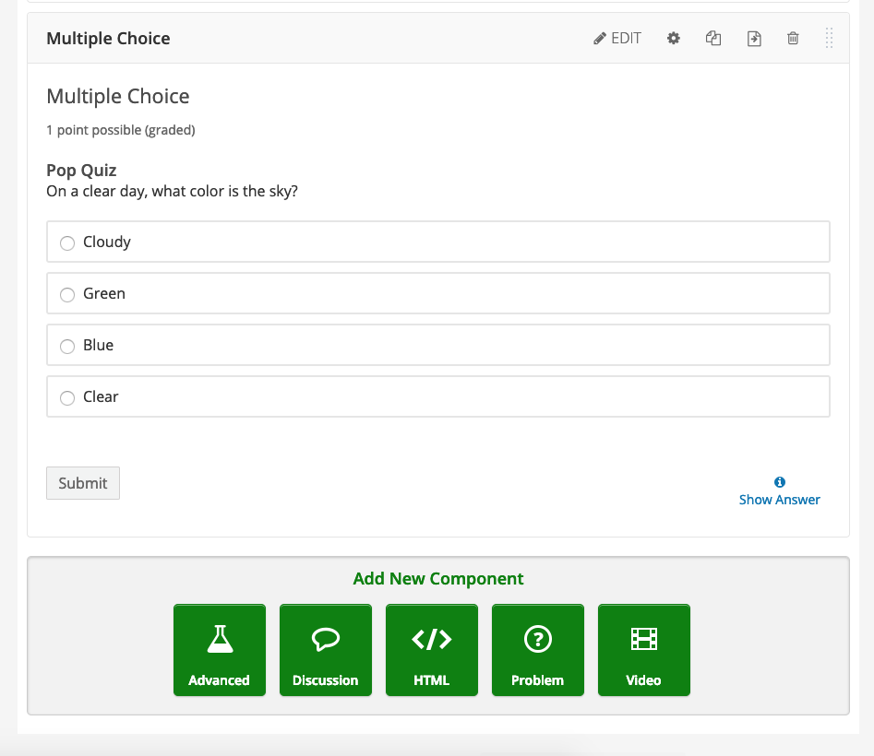Click the Multiple Choice header title
Screen dimensions: 874x756
[109, 39]
